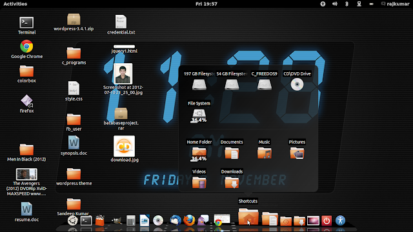Select the firefox desktop shortcut
Image resolution: width=413 pixels, height=232 pixels.
click(x=26, y=101)
